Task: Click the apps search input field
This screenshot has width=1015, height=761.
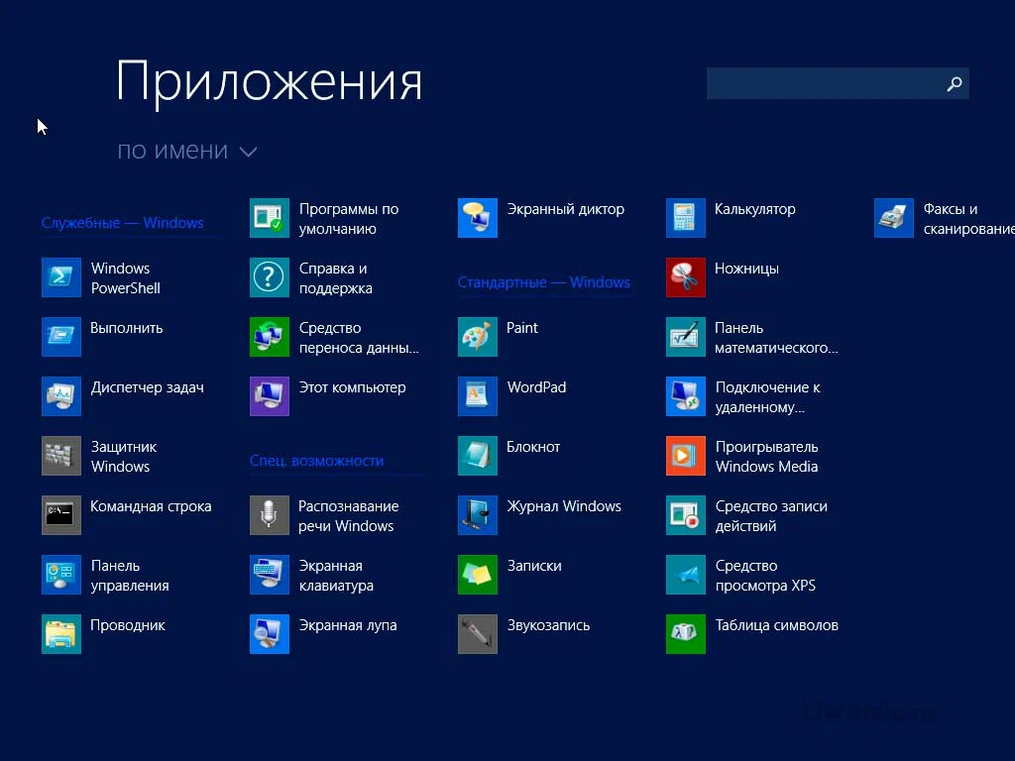Action: (x=838, y=83)
